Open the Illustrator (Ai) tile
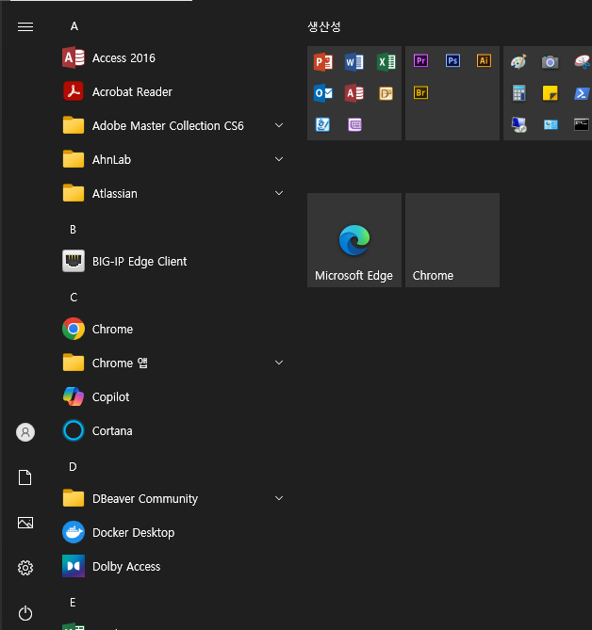This screenshot has height=630, width=592. 484,60
